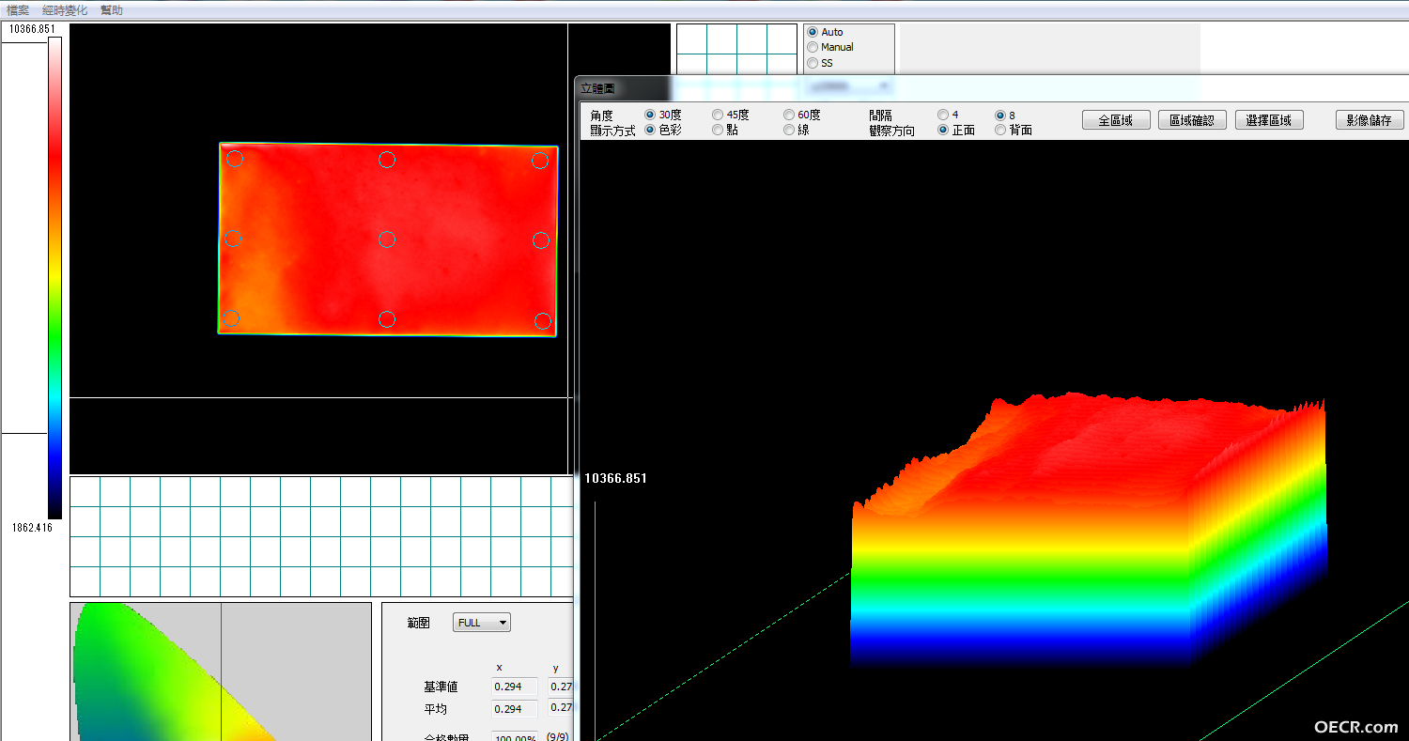Image resolution: width=1409 pixels, height=741 pixels.
Task: Select 背面 viewing direction
Action: coord(1000,130)
